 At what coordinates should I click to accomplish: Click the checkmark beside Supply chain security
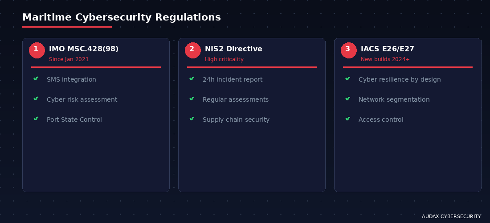192,119
